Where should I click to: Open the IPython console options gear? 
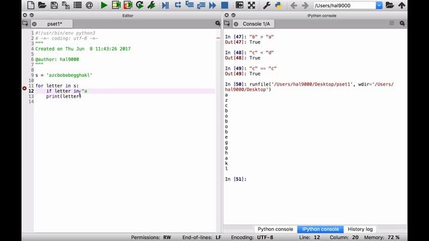pos(402,23)
